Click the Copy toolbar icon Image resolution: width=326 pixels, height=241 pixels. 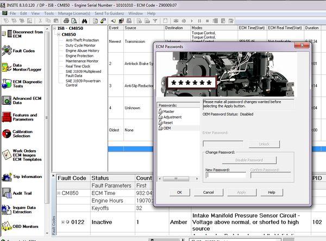click(48, 21)
